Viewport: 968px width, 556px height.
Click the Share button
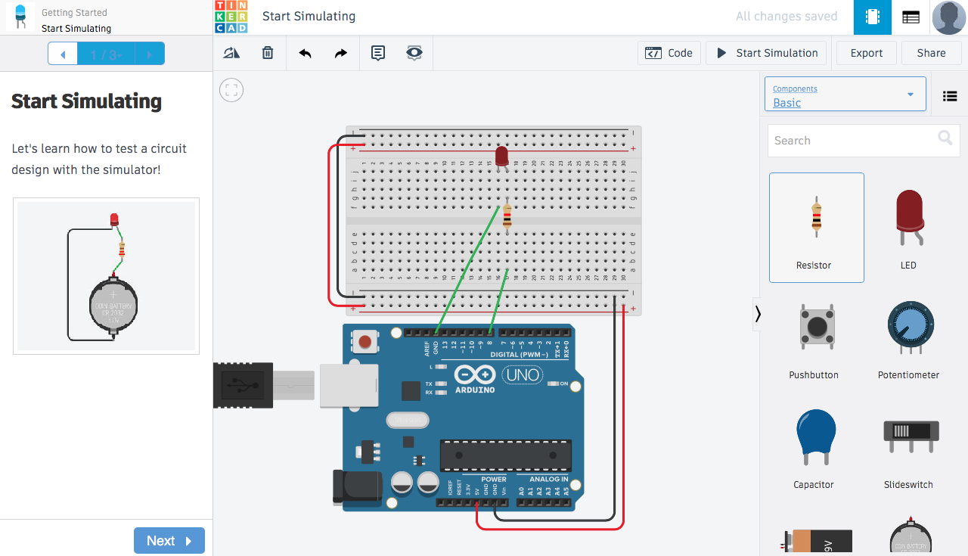tap(931, 53)
